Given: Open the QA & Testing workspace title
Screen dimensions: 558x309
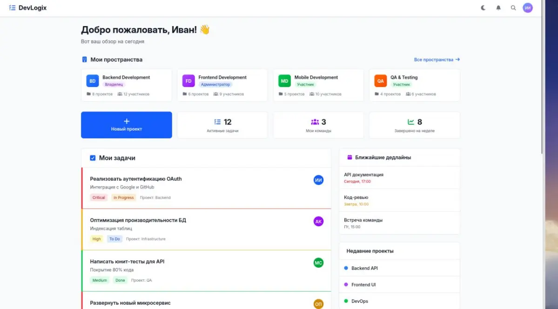Looking at the screenshot, I should [x=404, y=77].
